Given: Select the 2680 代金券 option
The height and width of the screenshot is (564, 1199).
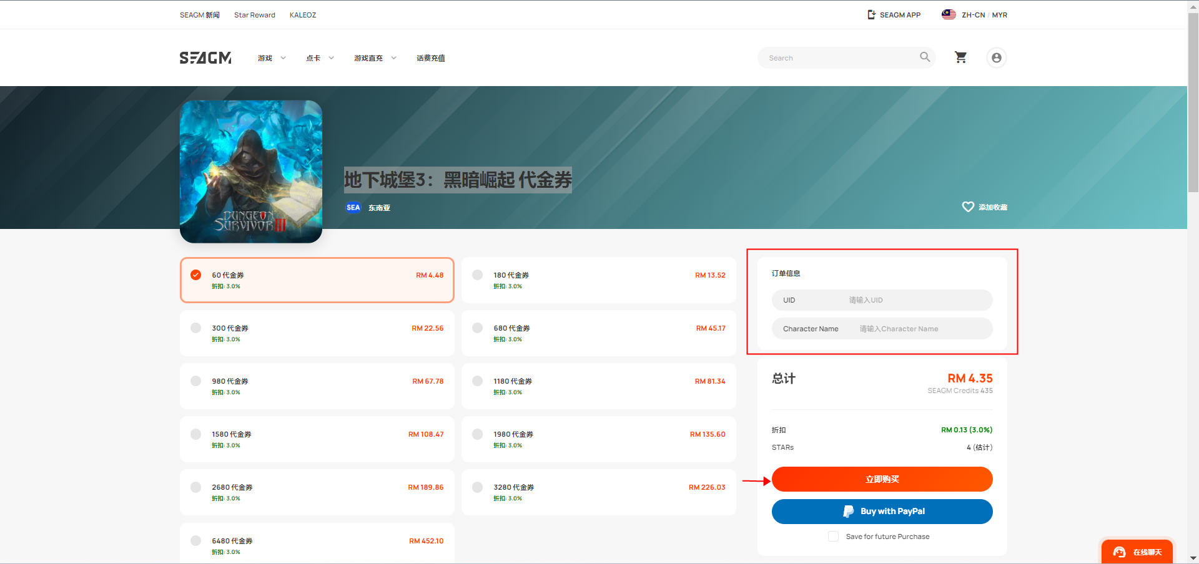Looking at the screenshot, I should 317,492.
